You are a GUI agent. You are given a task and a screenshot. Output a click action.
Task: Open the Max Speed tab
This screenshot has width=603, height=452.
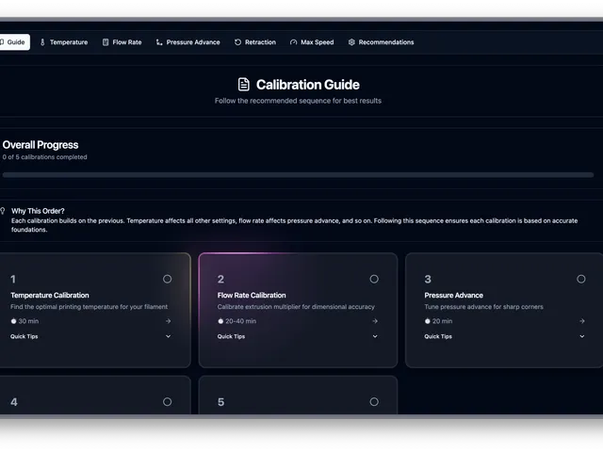[312, 42]
